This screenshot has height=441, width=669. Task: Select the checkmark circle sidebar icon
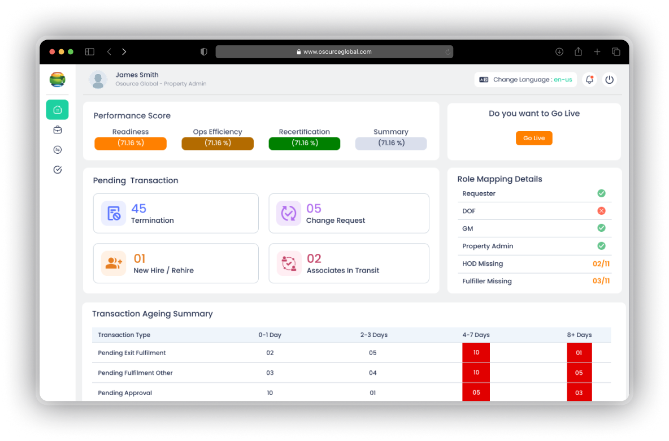(58, 170)
